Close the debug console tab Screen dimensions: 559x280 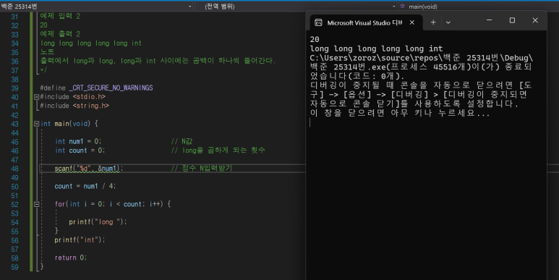(x=412, y=22)
